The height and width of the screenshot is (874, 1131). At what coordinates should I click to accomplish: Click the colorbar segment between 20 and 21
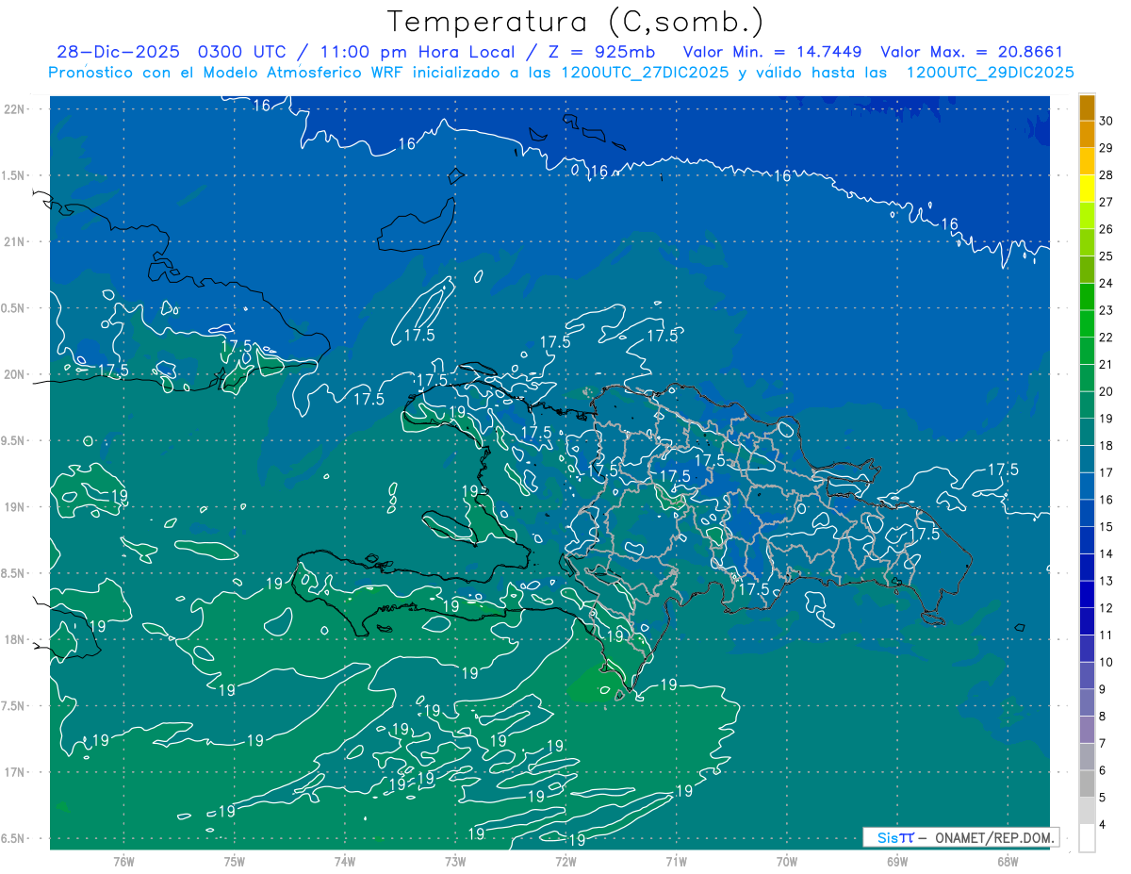[1087, 378]
